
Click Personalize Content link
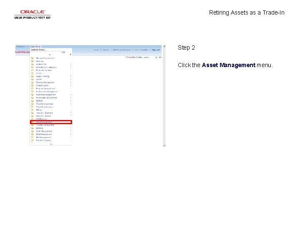pyautogui.click(x=134, y=57)
